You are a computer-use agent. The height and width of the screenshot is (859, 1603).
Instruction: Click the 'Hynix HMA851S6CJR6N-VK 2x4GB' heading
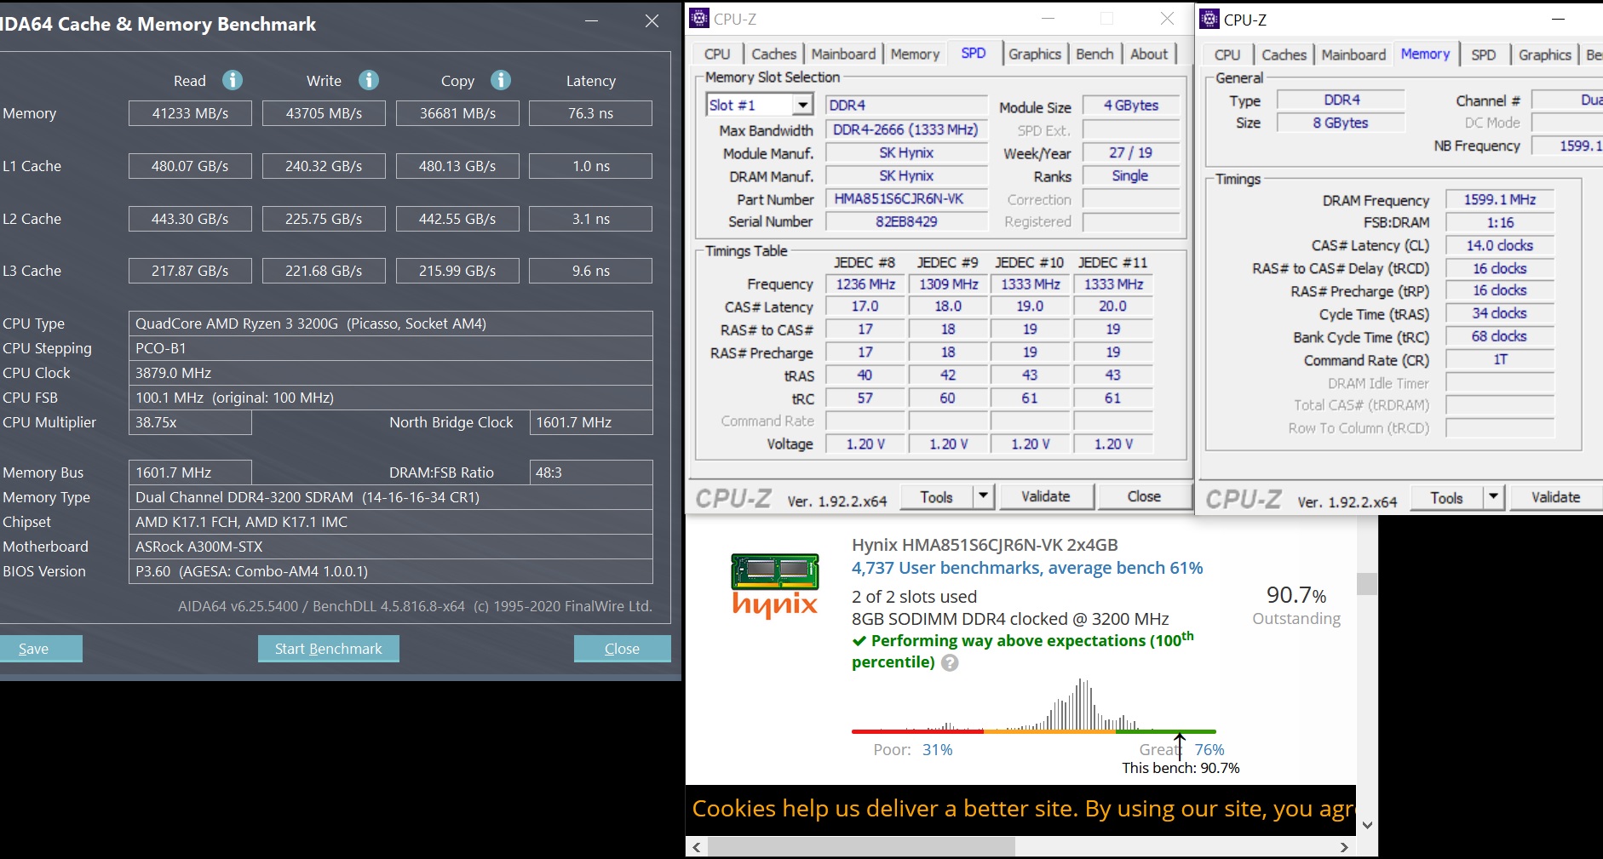985,545
